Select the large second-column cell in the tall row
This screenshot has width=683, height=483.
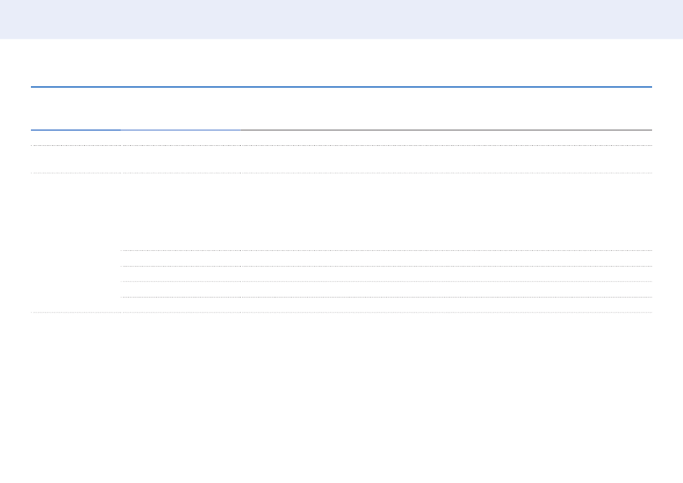pos(180,211)
